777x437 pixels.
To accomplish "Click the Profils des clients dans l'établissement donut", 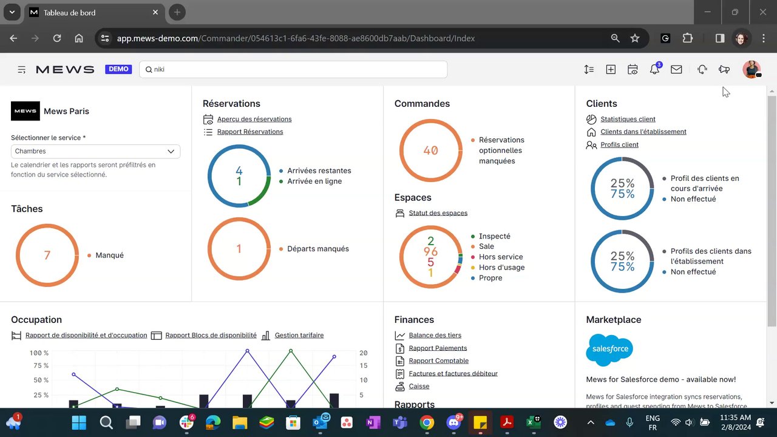I will click(x=622, y=261).
